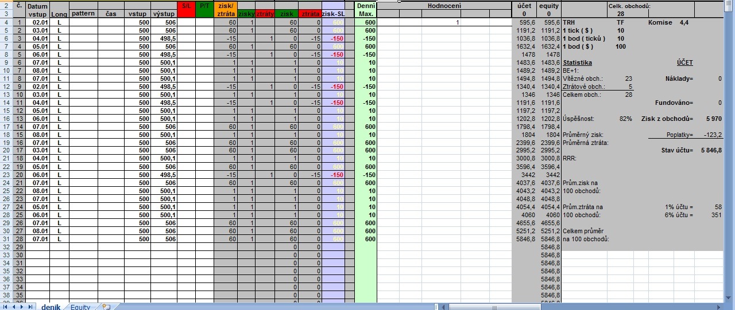Go to previous sheet with tab arrow
The image size is (735, 310).
tap(14, 307)
